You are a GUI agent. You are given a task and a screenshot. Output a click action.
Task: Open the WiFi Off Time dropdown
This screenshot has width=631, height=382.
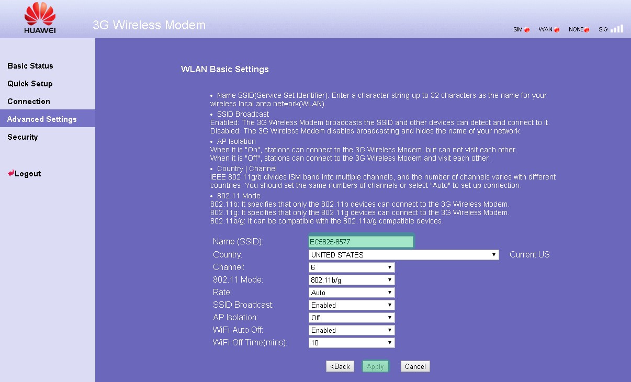click(352, 343)
